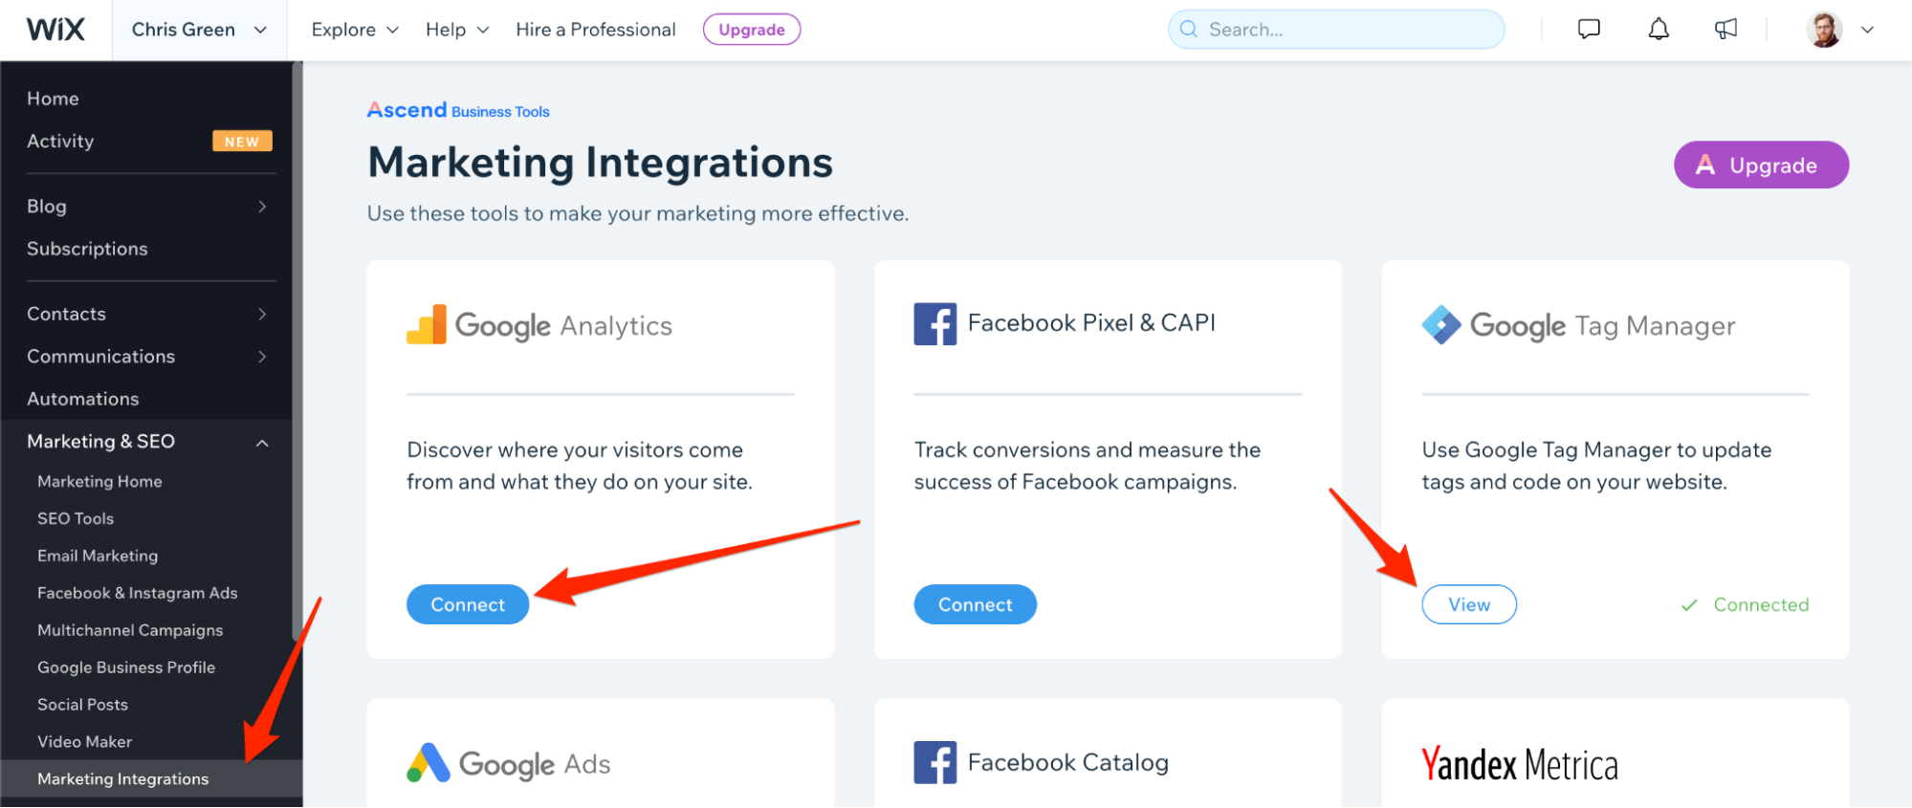This screenshot has height=808, width=1912.
Task: Expand the Blog sidebar submenu
Action: pos(262,207)
